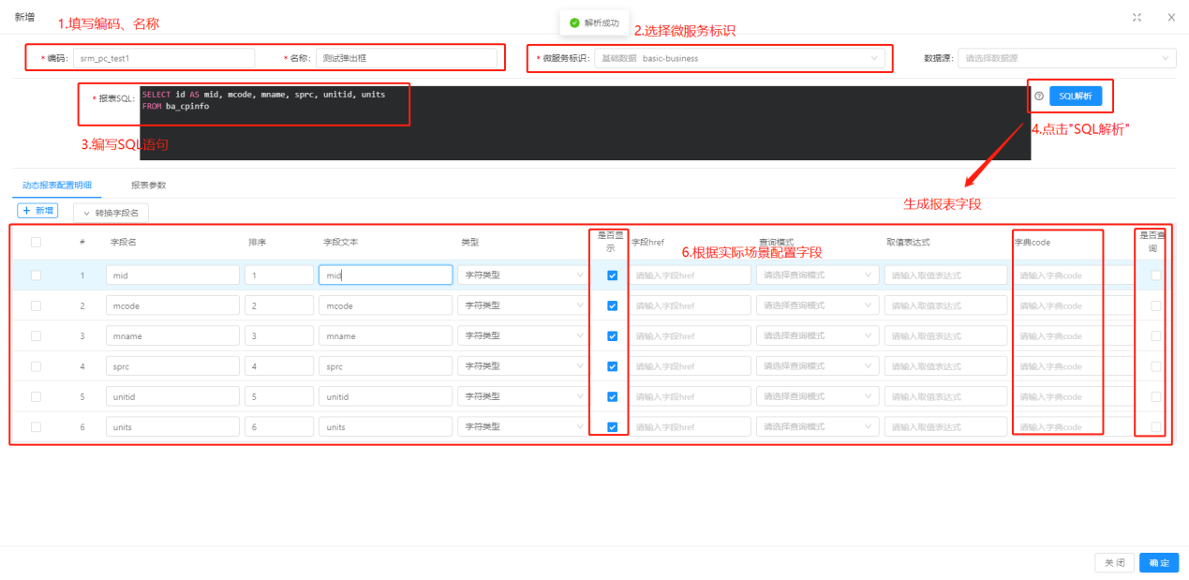The image size is (1189, 580).
Task: Click the 字典code input in the sprc row
Action: click(x=1073, y=366)
